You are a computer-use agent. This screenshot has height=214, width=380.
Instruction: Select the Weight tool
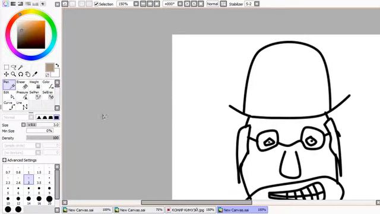click(x=35, y=84)
